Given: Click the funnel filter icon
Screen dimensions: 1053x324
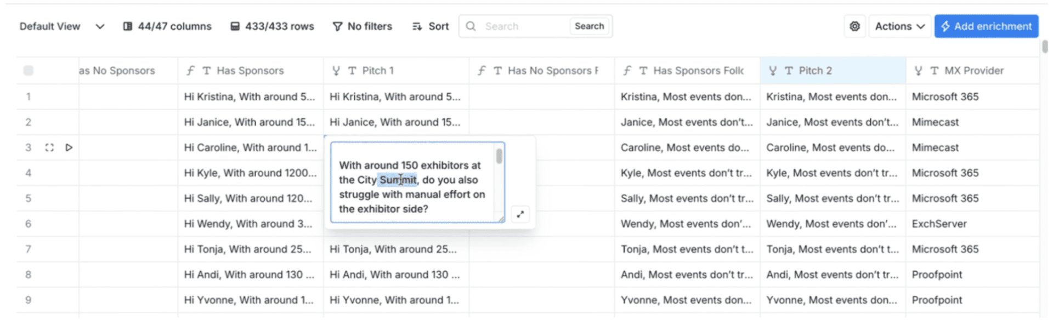Looking at the screenshot, I should [x=337, y=26].
